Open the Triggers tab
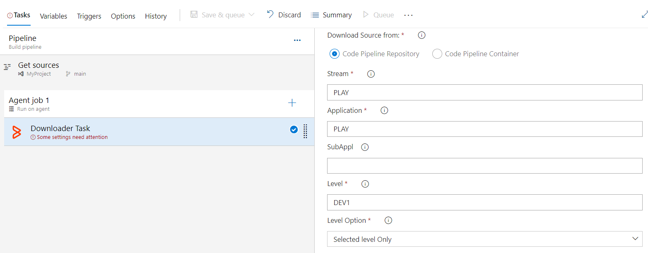648x253 pixels. 89,16
